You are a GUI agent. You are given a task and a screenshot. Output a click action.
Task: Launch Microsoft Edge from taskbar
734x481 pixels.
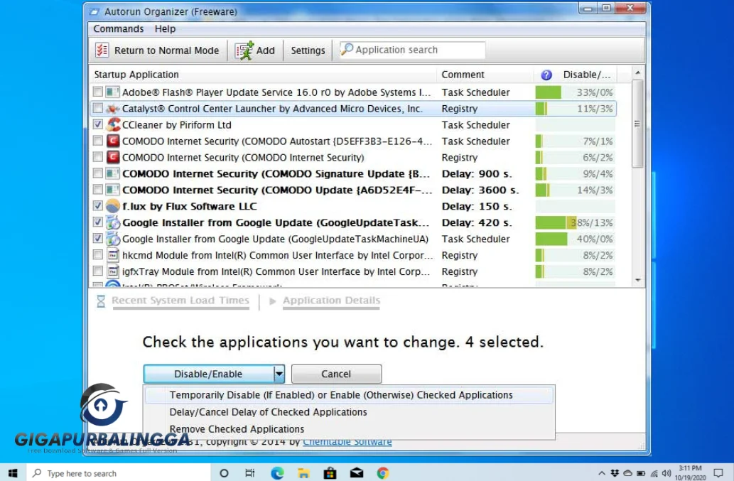[x=277, y=473]
